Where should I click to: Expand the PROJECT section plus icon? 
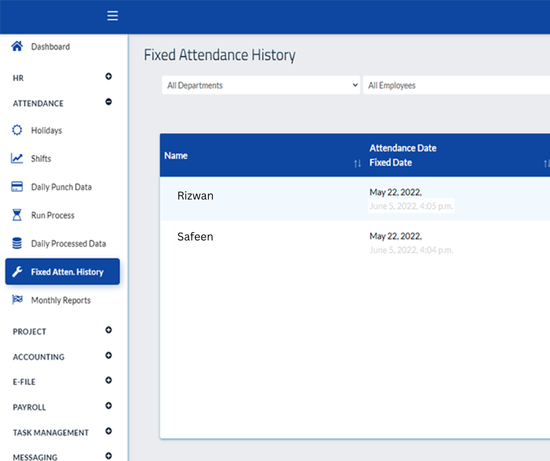pos(109,330)
